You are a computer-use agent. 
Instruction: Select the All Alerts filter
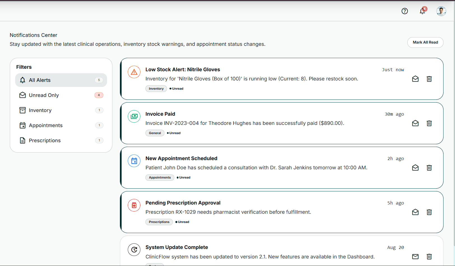pos(61,80)
